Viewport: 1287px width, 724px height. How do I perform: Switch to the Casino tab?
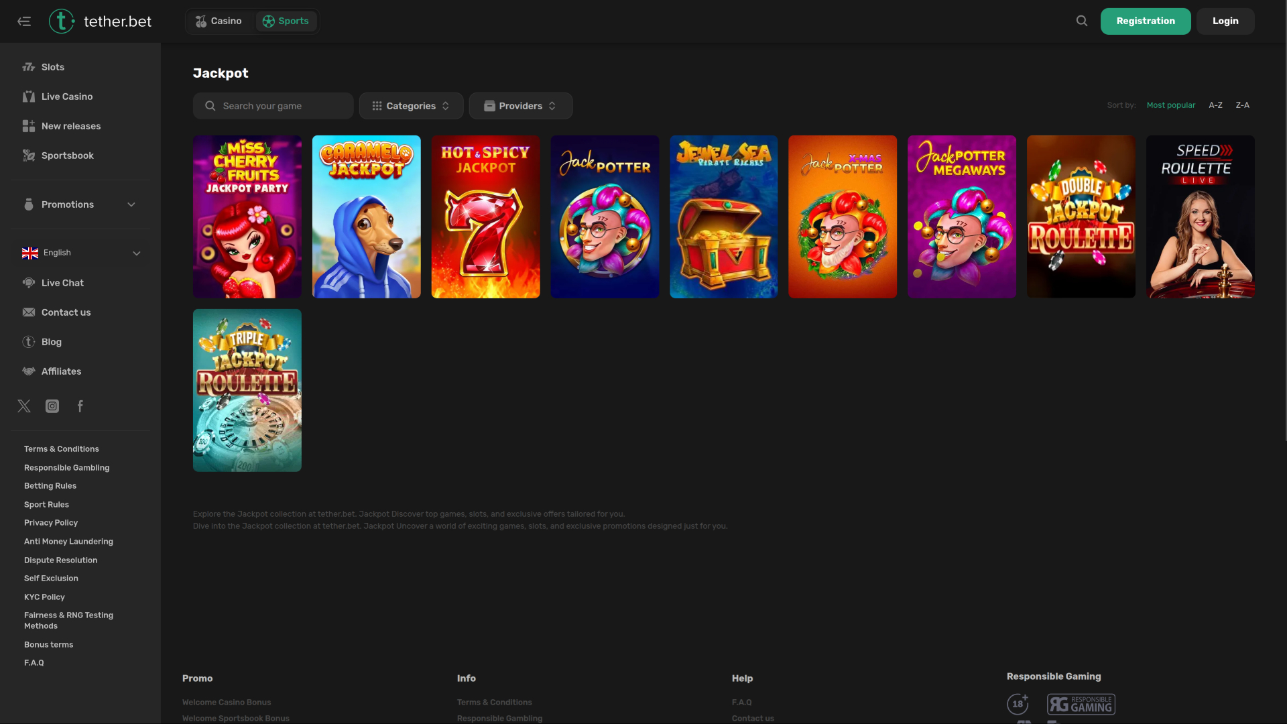click(219, 21)
